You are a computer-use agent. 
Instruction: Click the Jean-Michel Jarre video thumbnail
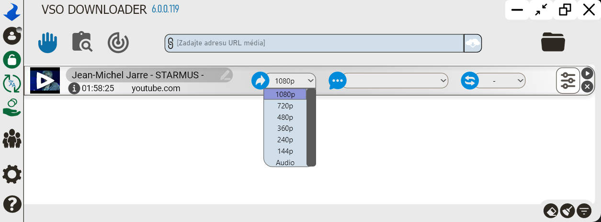[45, 80]
